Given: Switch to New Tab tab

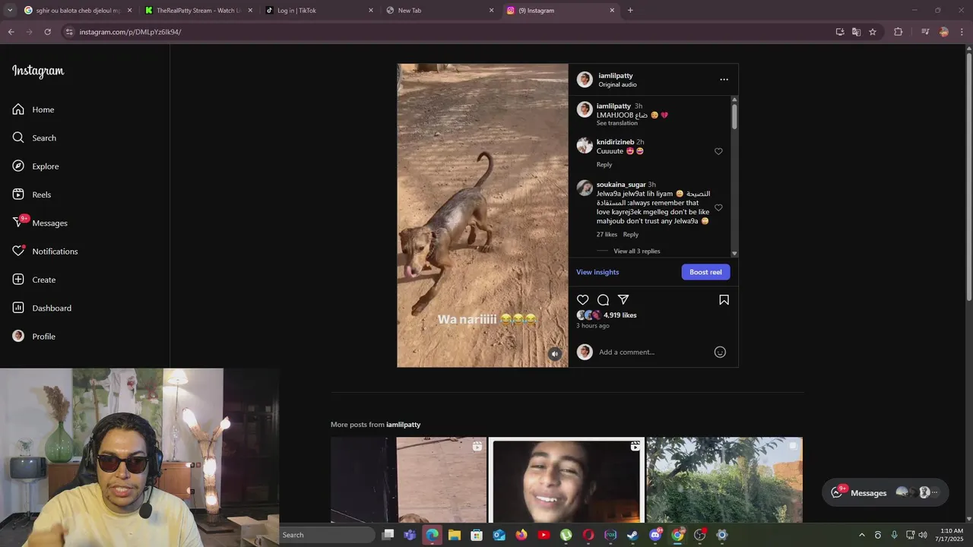Looking at the screenshot, I should pos(439,11).
